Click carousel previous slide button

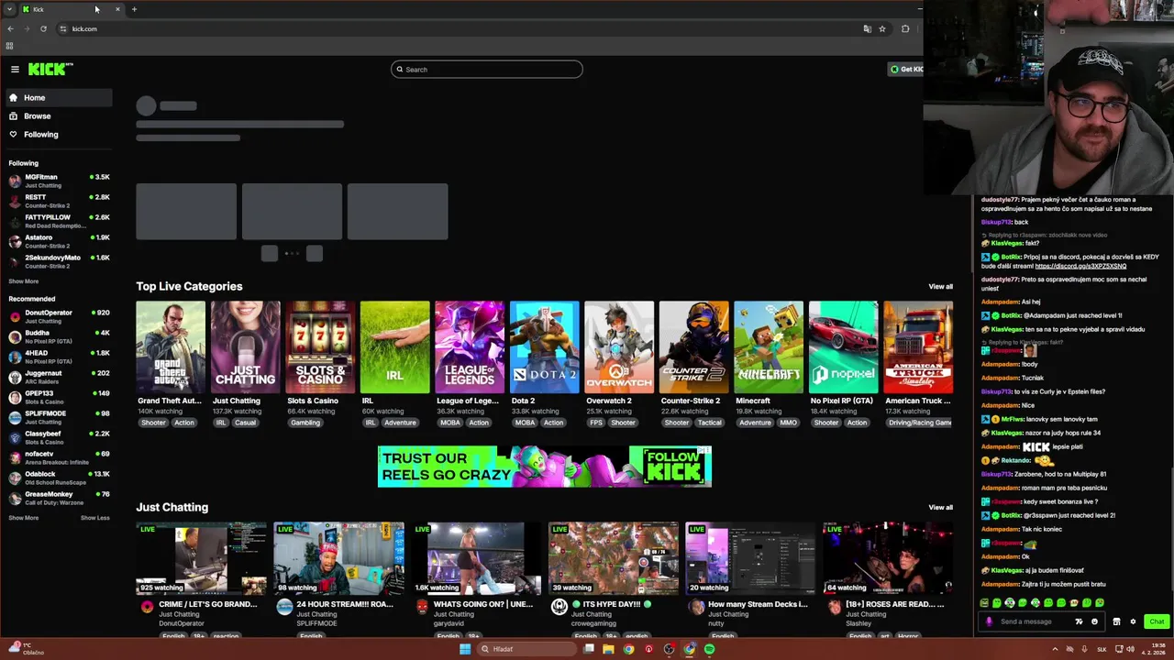pyautogui.click(x=269, y=254)
